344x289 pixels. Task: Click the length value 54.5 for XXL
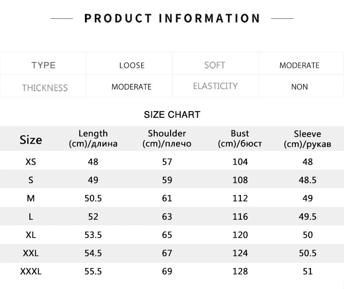point(93,253)
